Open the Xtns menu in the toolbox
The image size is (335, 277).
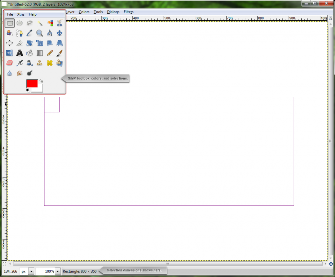[x=21, y=14]
